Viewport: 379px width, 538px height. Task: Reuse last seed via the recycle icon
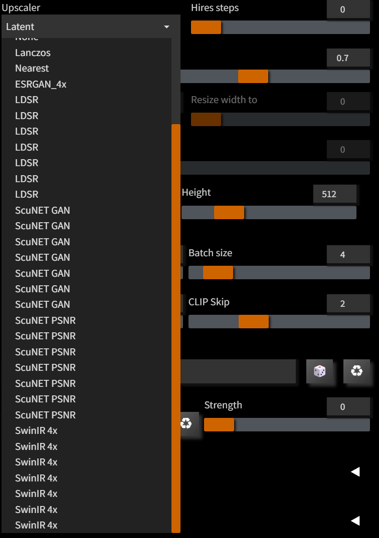coord(357,371)
